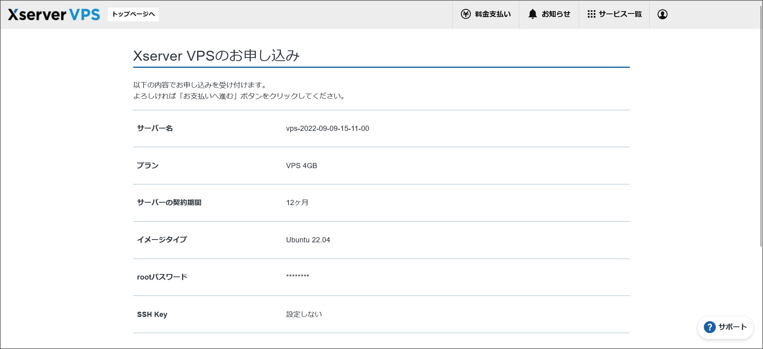
Task: Open the 料金支払い menu label
Action: (x=493, y=14)
